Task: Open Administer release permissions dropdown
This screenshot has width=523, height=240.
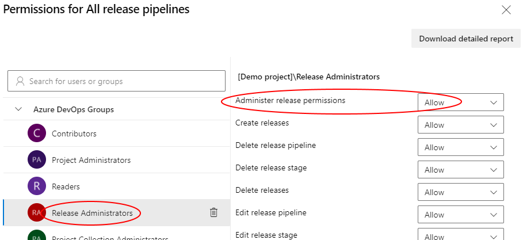Action: pos(460,102)
